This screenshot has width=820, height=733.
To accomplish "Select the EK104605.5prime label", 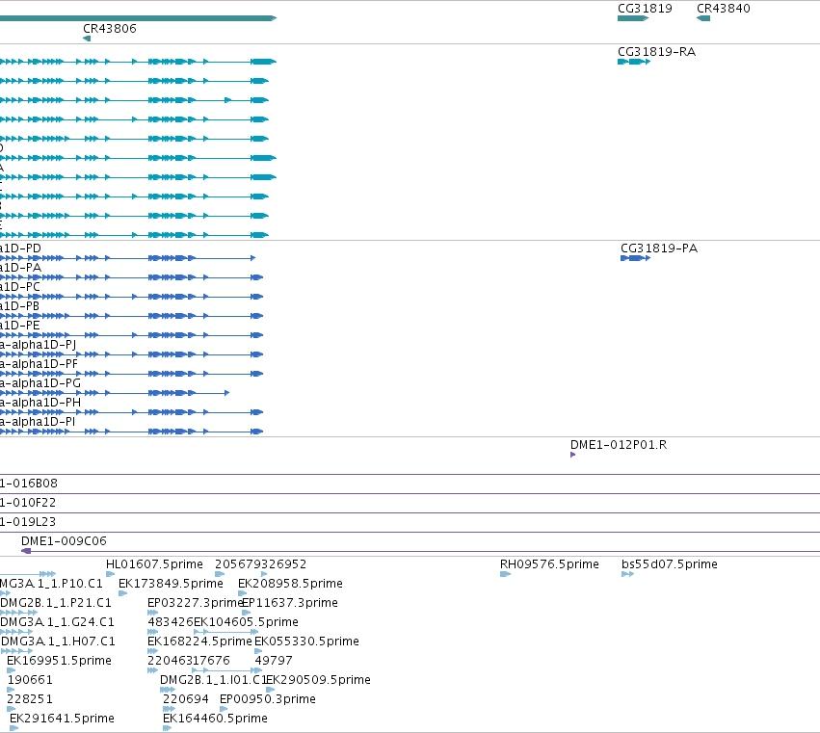I will (x=246, y=622).
